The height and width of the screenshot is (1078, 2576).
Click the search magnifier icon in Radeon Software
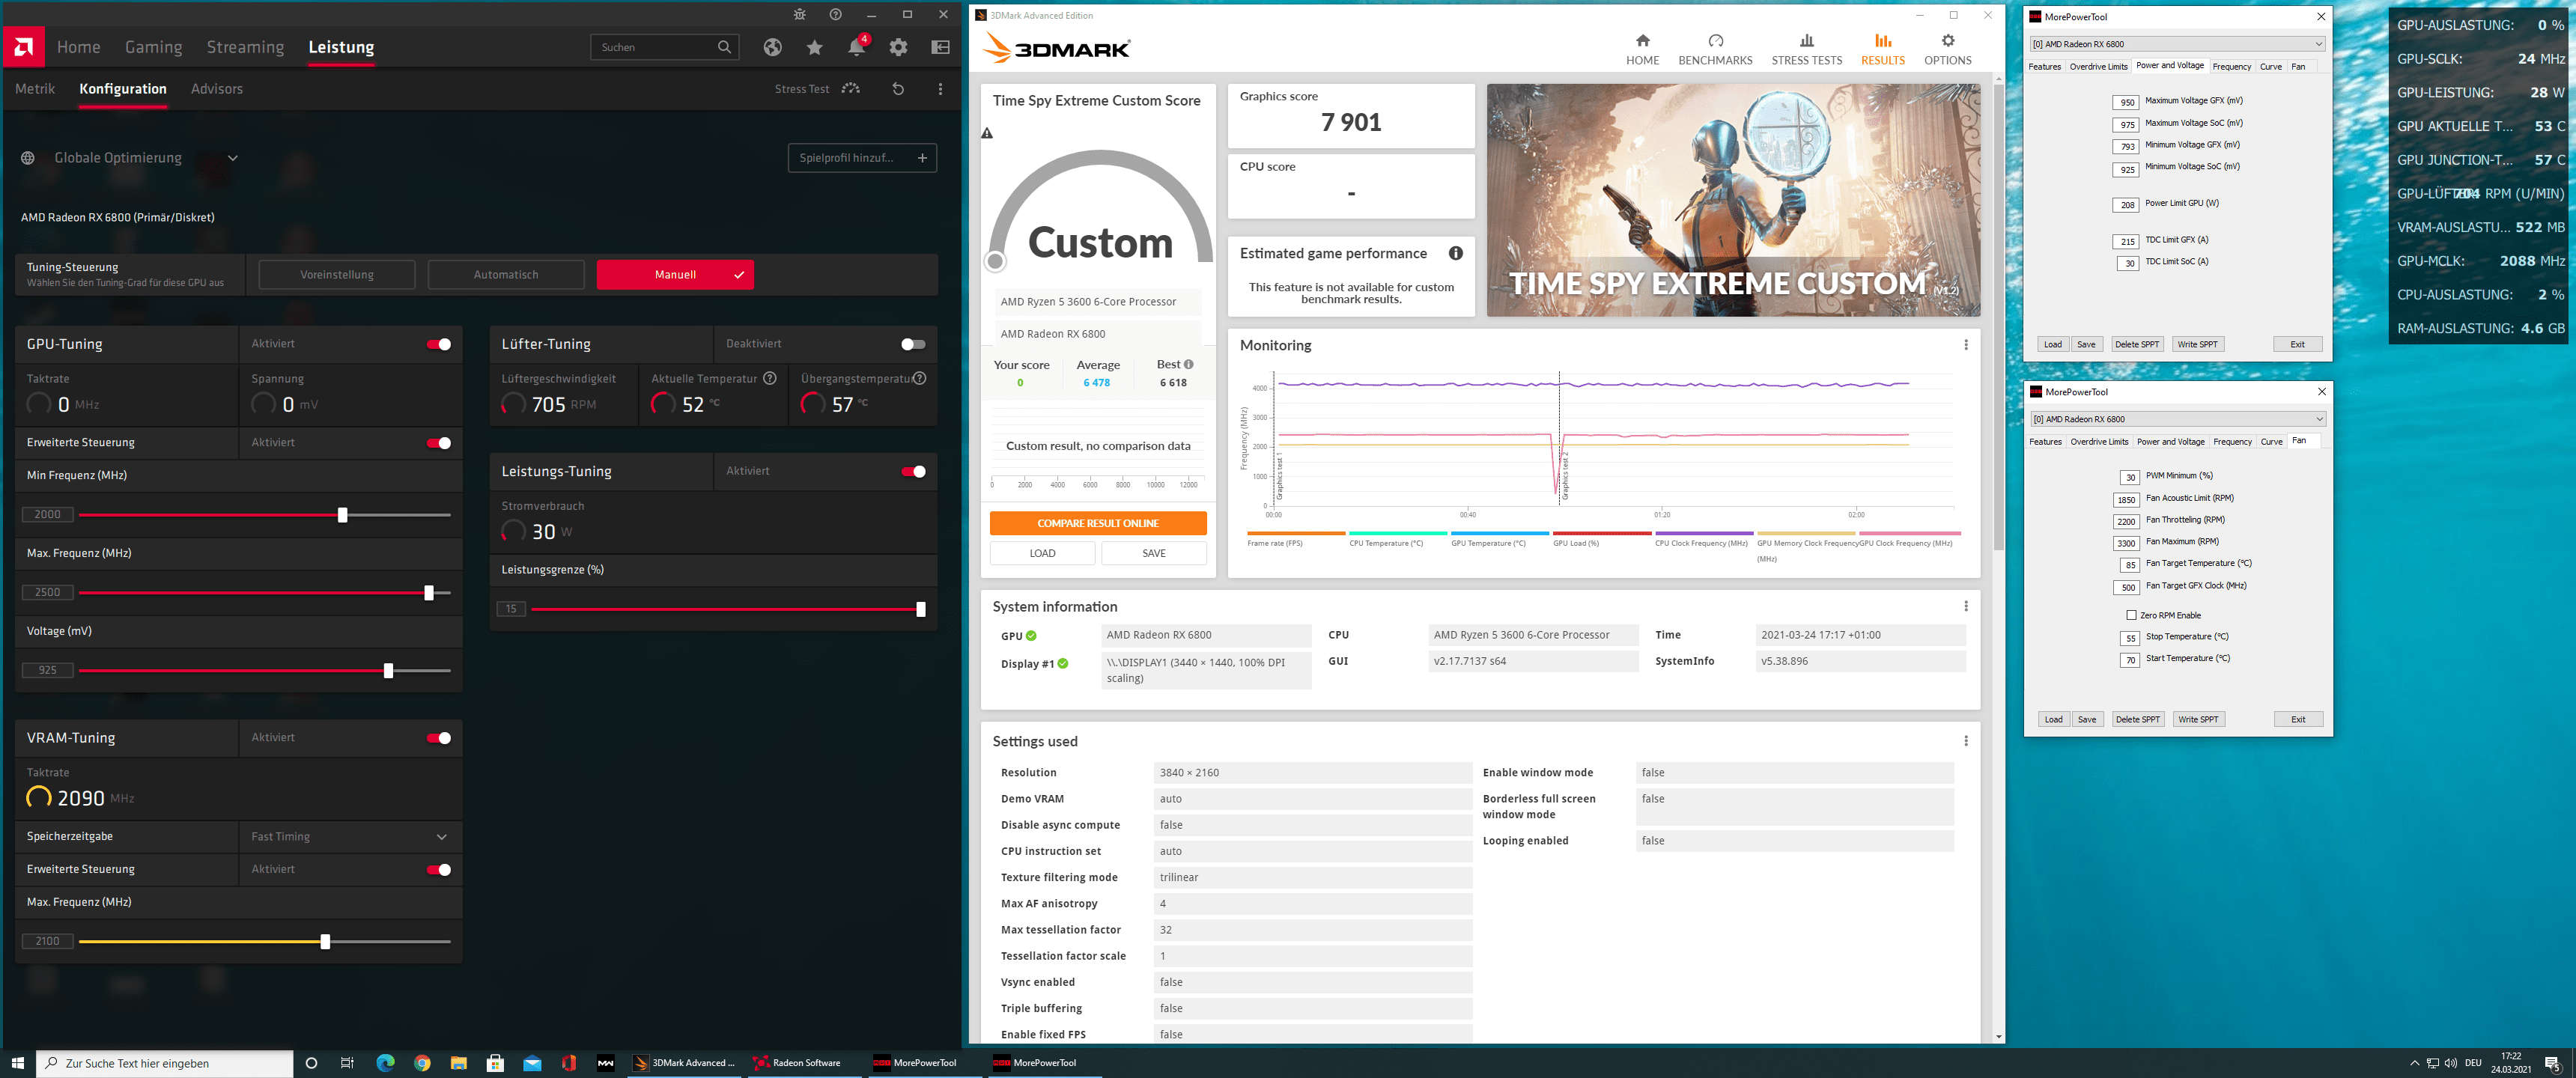[724, 47]
